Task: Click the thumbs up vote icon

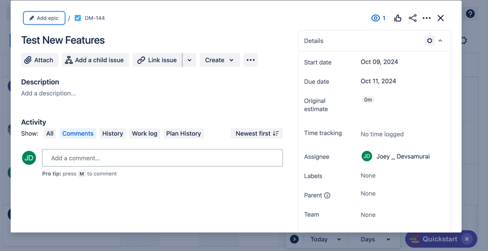Action: click(x=398, y=18)
